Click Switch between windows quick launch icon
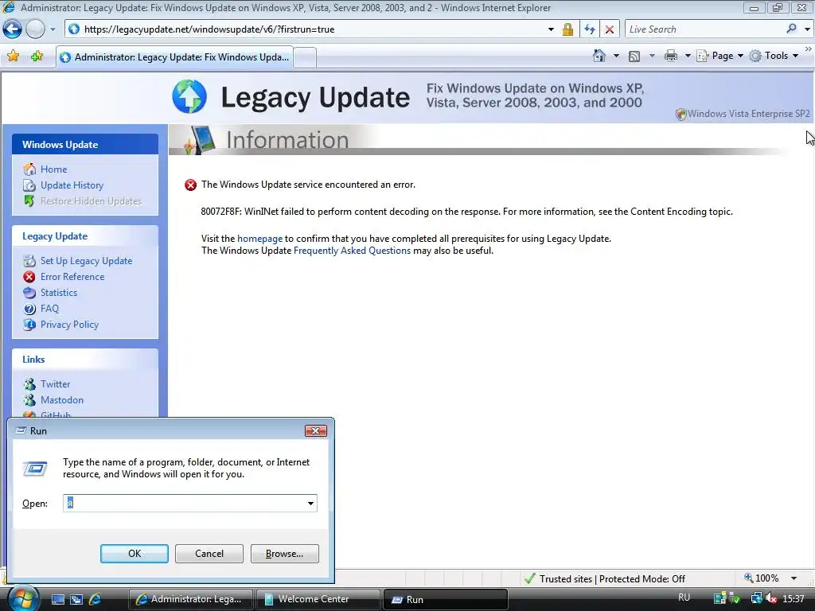 tap(76, 599)
